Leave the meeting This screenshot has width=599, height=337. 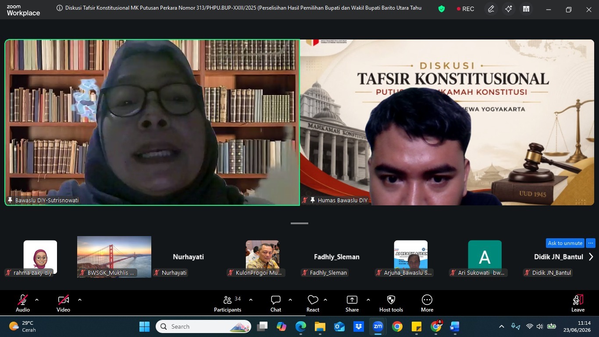click(578, 304)
